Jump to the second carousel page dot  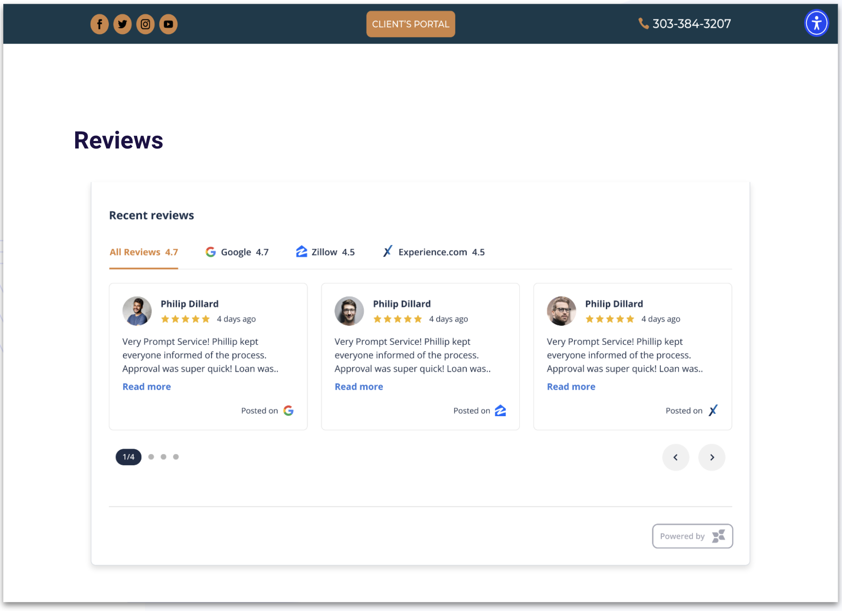151,457
